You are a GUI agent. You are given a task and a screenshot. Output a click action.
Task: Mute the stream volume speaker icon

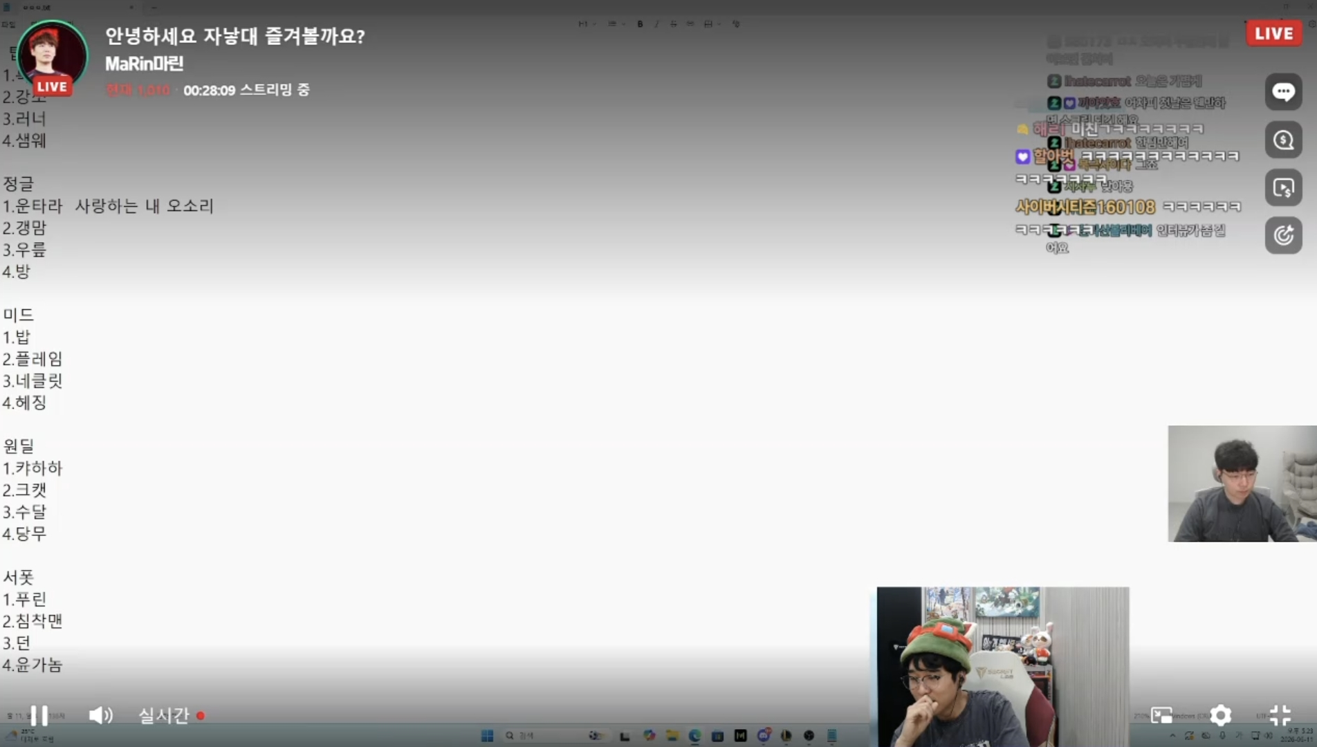[x=101, y=715]
